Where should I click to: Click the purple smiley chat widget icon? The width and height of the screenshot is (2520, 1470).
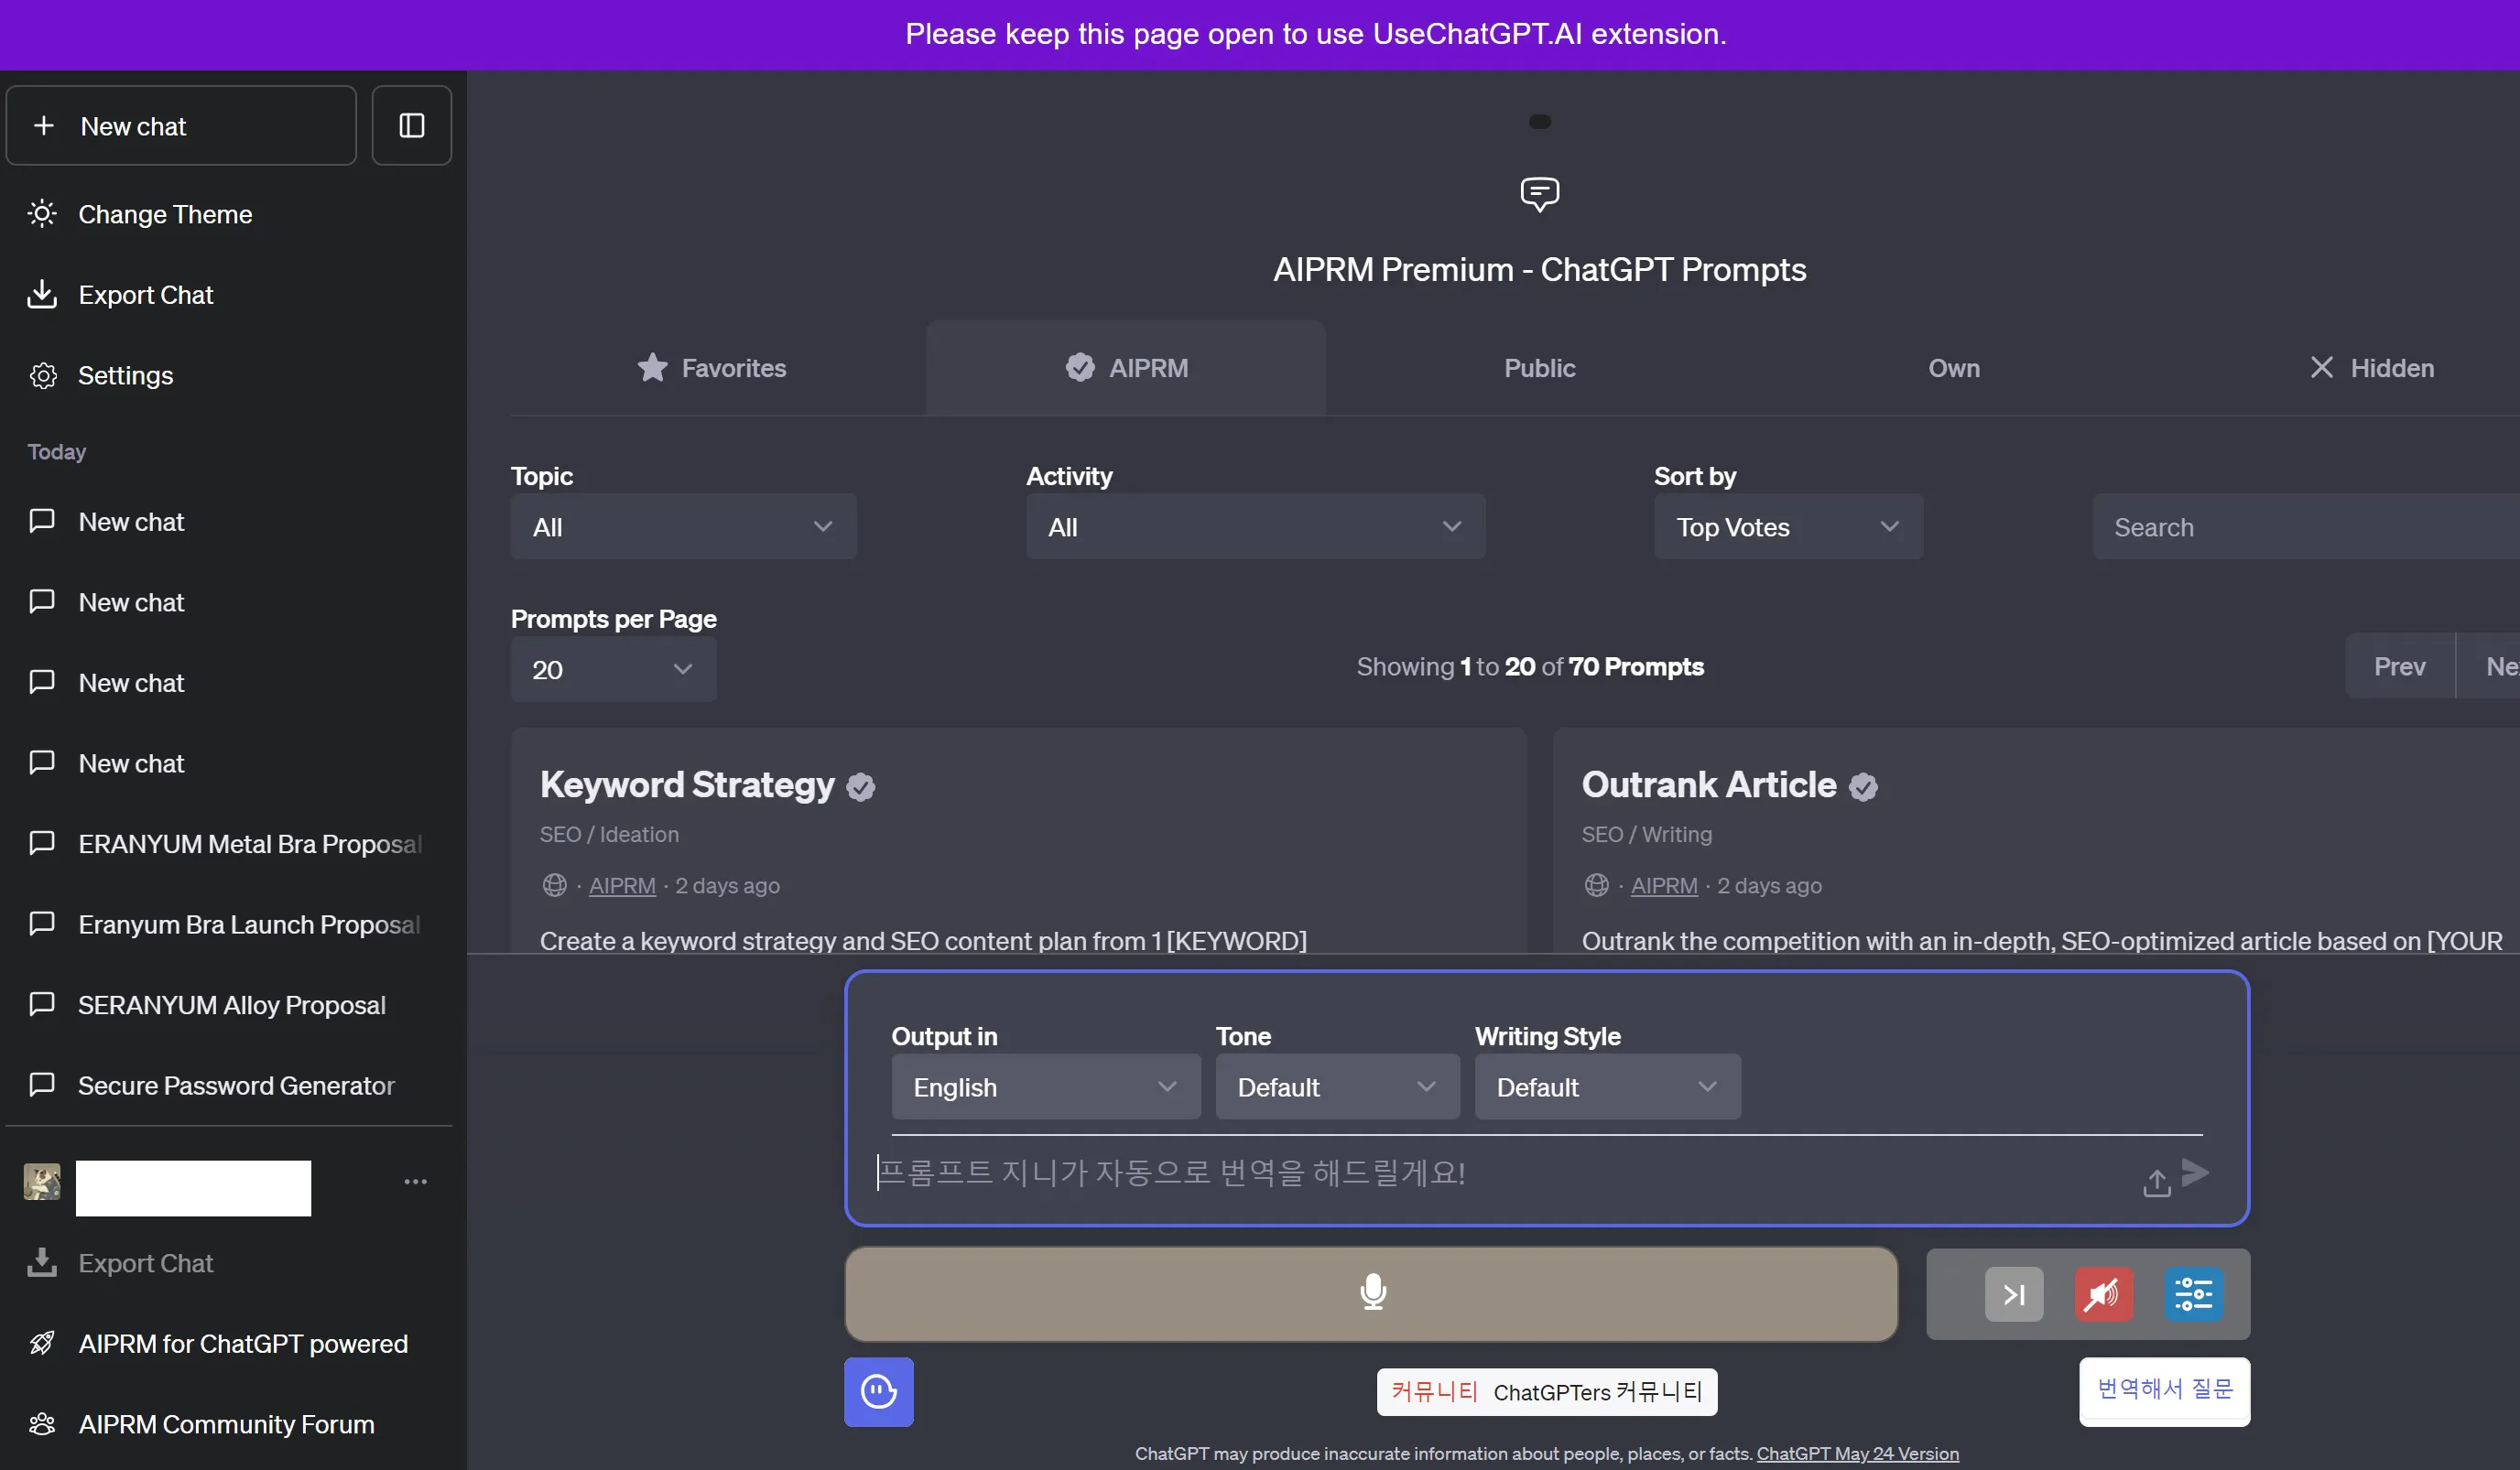(878, 1391)
